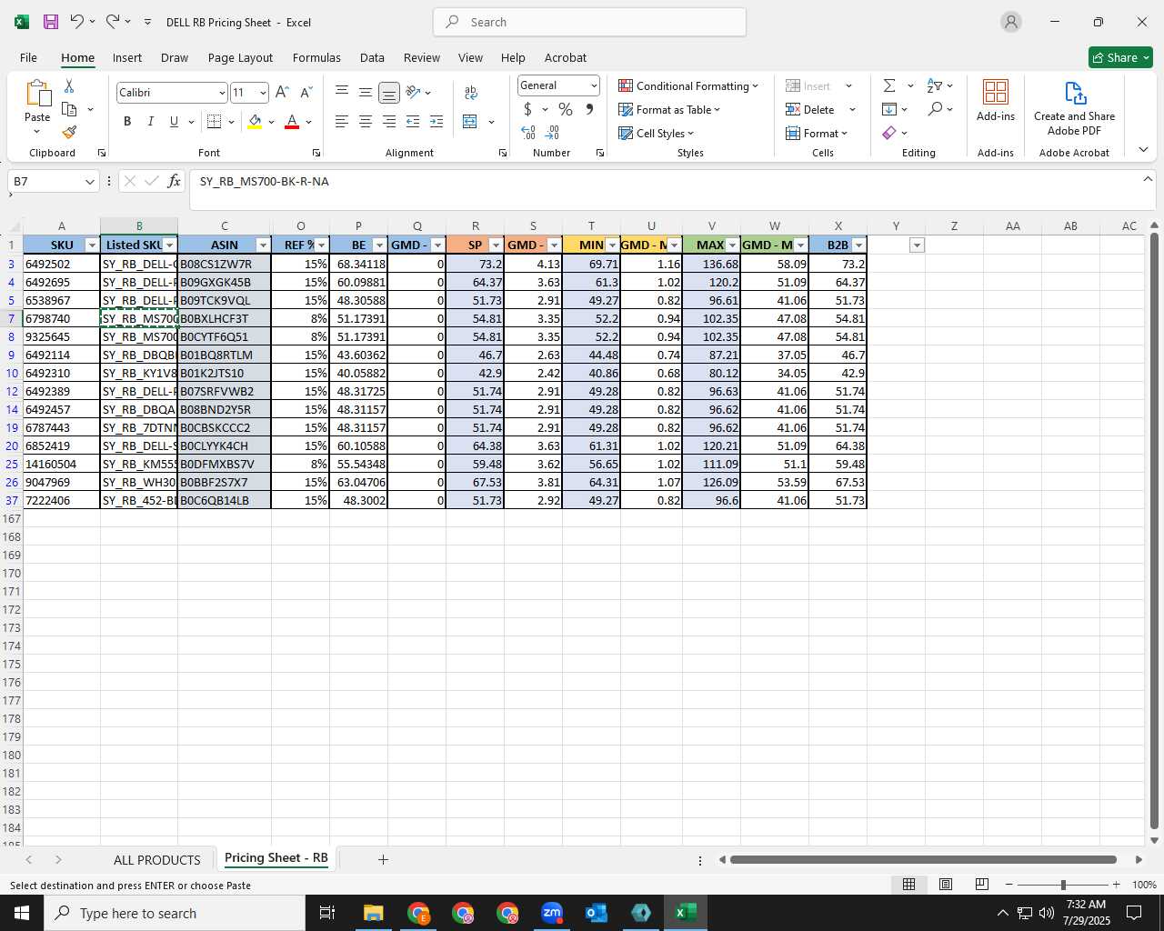Activate the Format Painter brush

pyautogui.click(x=69, y=133)
